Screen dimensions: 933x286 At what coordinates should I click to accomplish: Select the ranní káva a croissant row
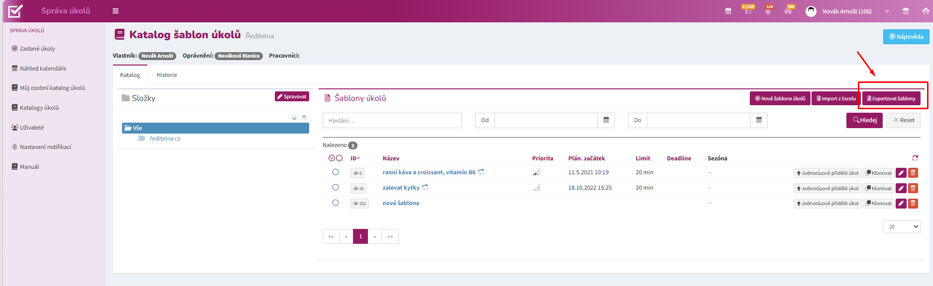pos(336,172)
